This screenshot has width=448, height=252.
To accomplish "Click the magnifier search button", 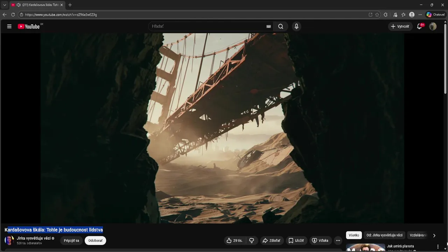I will 281,26.
